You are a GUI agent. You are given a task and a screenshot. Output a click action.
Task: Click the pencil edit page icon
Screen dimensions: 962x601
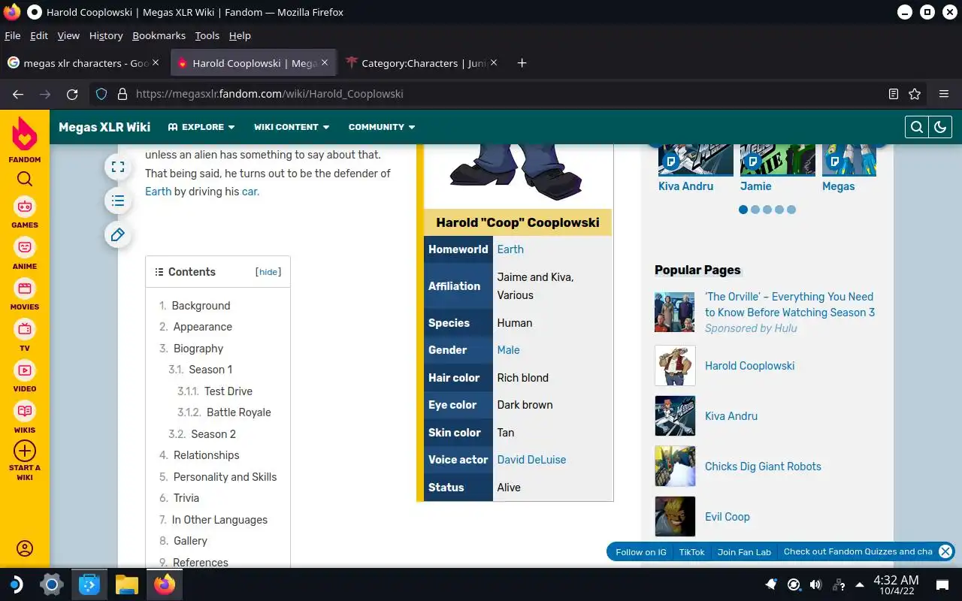pos(118,235)
